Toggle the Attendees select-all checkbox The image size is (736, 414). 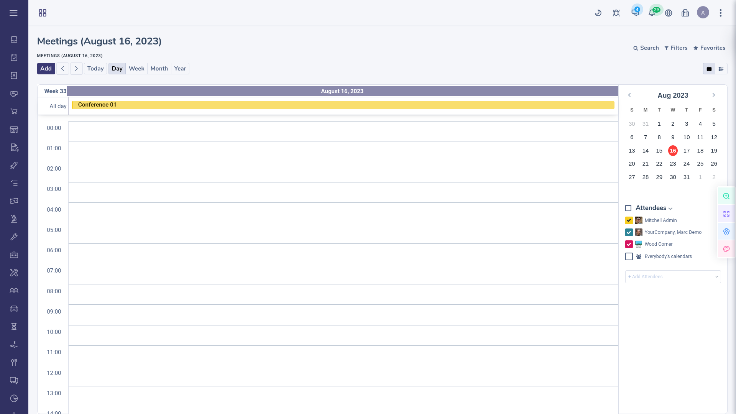(x=628, y=208)
